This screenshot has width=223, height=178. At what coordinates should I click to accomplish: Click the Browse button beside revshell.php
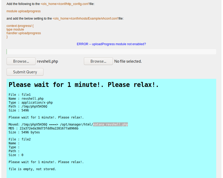(21, 61)
